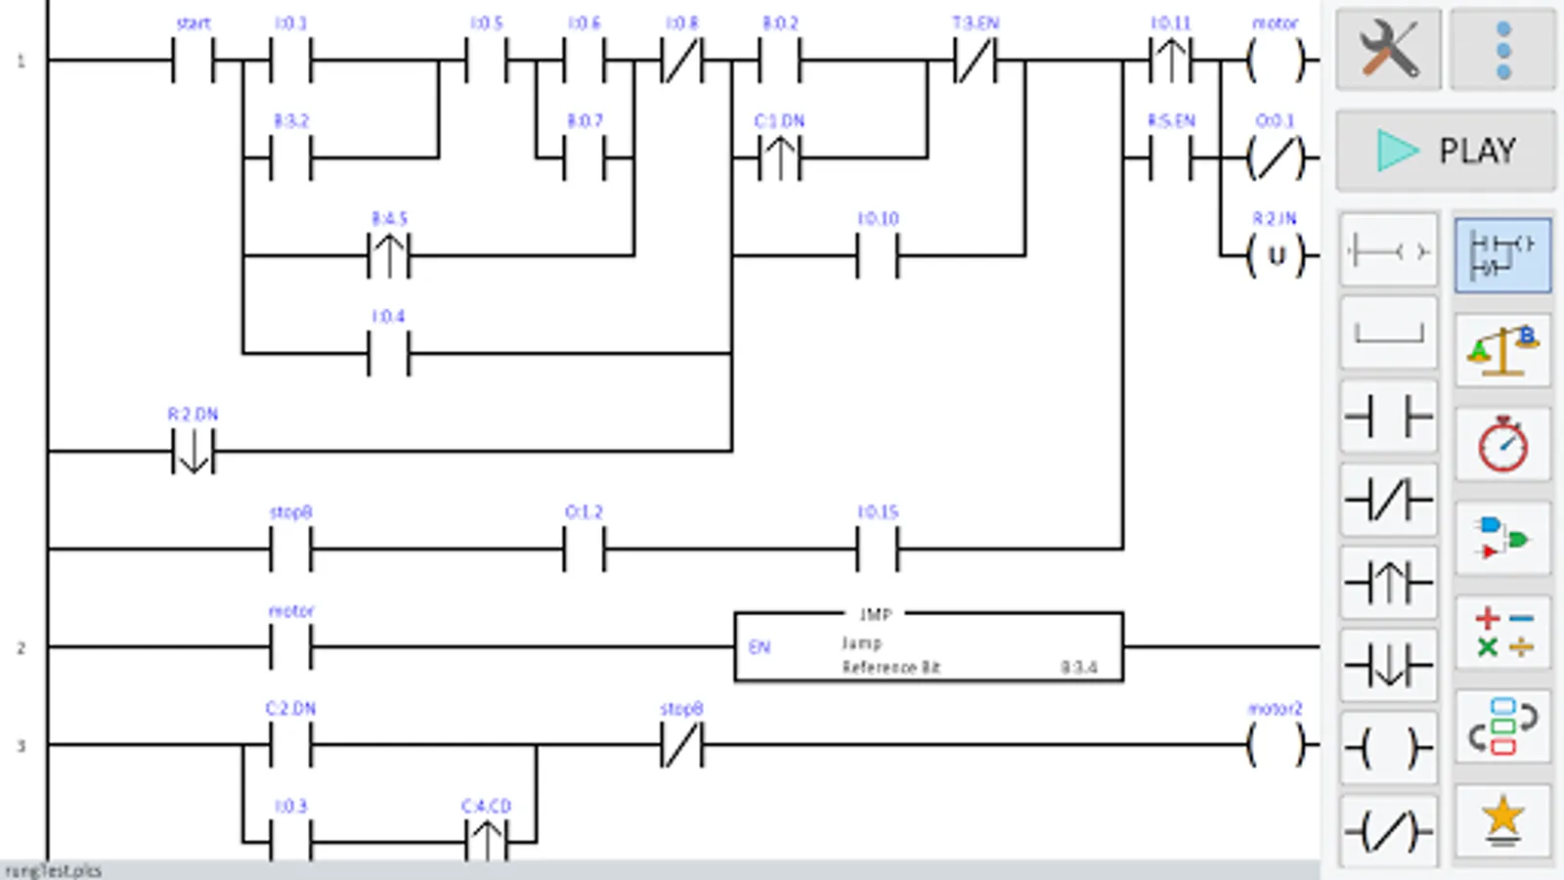Select the motor2 output coil
The image size is (1564, 880).
point(1276,745)
